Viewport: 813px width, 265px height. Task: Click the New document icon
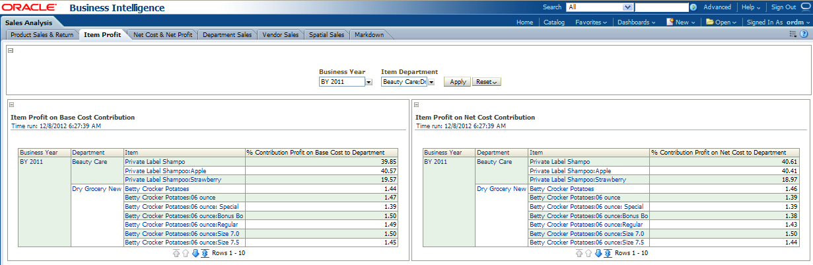pos(670,22)
